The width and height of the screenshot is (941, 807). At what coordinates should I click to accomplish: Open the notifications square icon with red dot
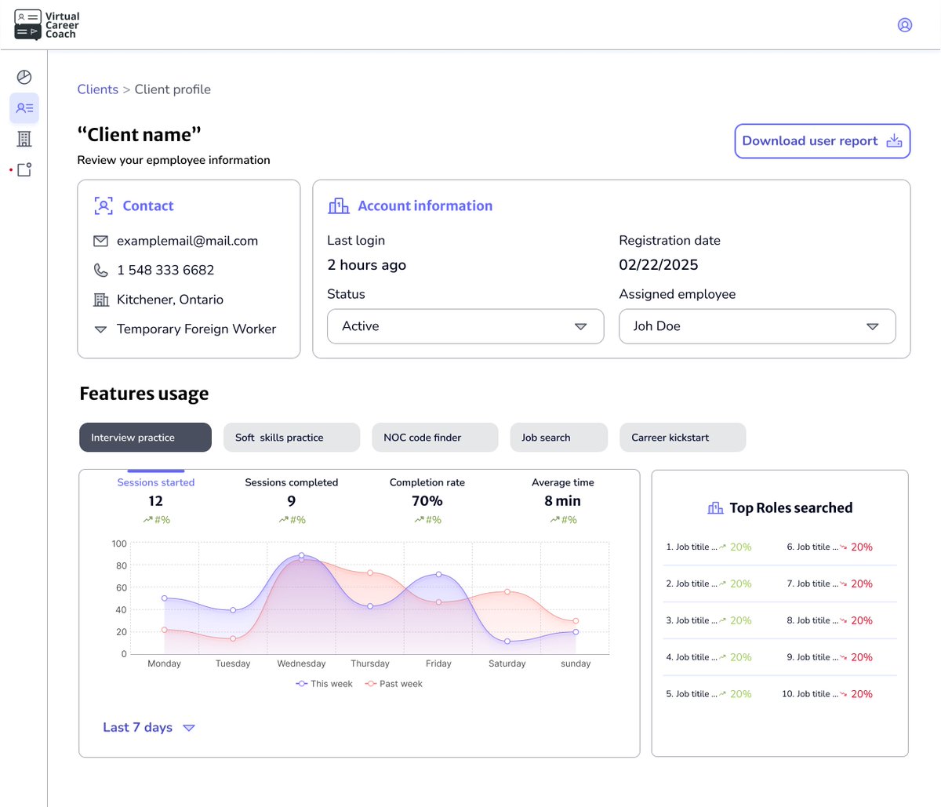(x=24, y=169)
